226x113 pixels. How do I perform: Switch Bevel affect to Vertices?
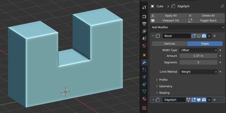point(170,44)
